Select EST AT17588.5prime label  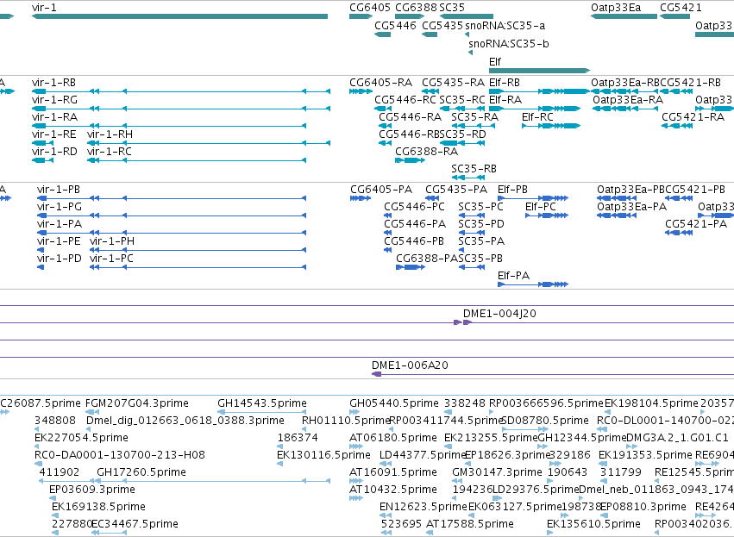[x=470, y=524]
